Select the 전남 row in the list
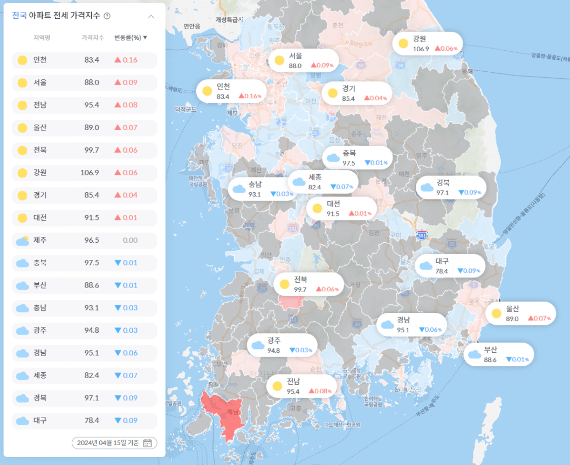 [85, 105]
